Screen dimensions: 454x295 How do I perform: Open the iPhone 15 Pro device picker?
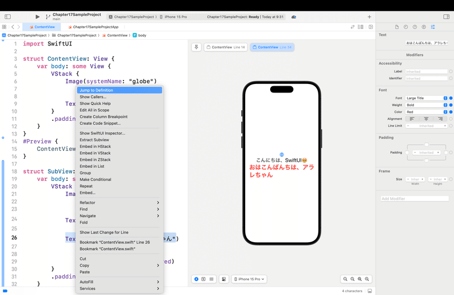(x=249, y=279)
